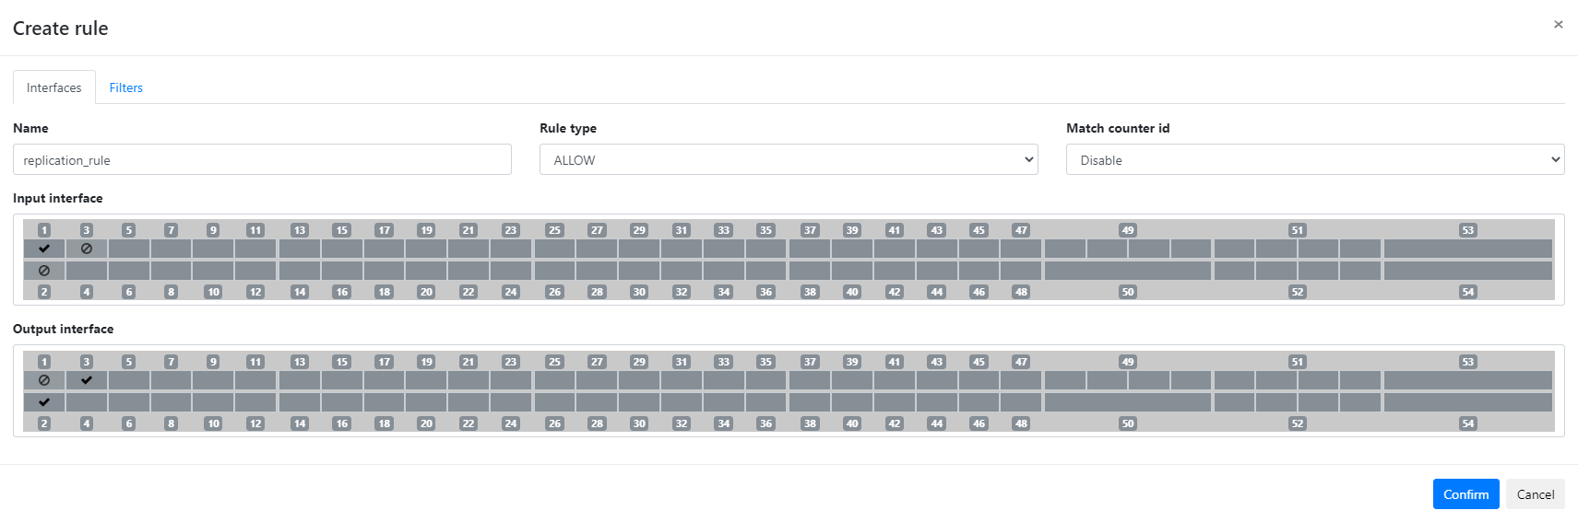Viewport: 1578px width, 522px height.
Task: Click checkmark on Output interface port 3
Action: (x=87, y=380)
